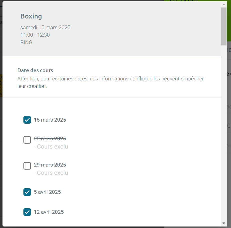The height and width of the screenshot is (228, 231).
Task: Check the 22 mars 2025 checkbox
Action: [x=27, y=140]
